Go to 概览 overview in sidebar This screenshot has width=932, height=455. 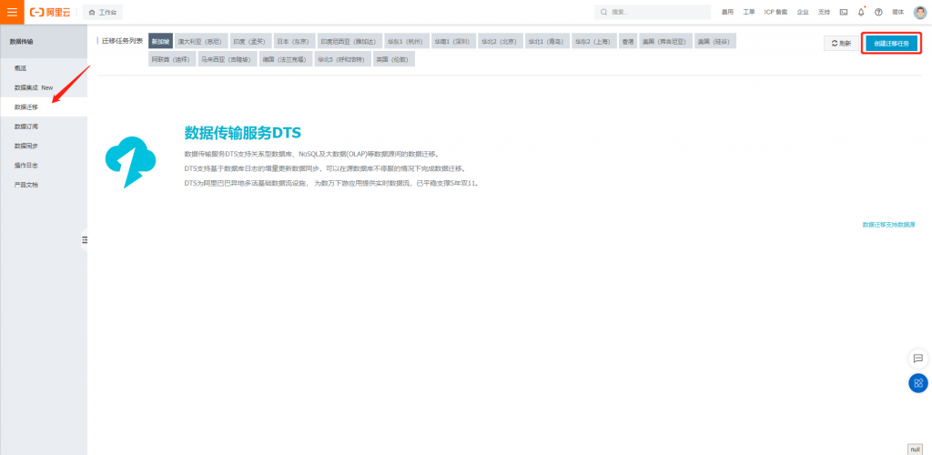coord(44,68)
